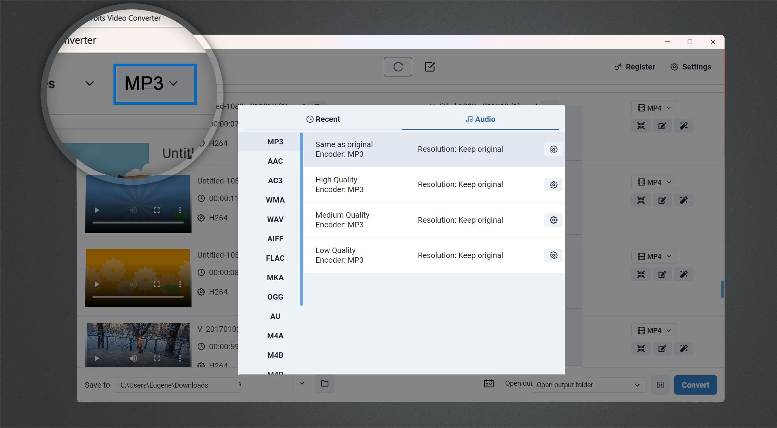Open settings for Same as original MP3
The height and width of the screenshot is (428, 777).
tap(552, 149)
